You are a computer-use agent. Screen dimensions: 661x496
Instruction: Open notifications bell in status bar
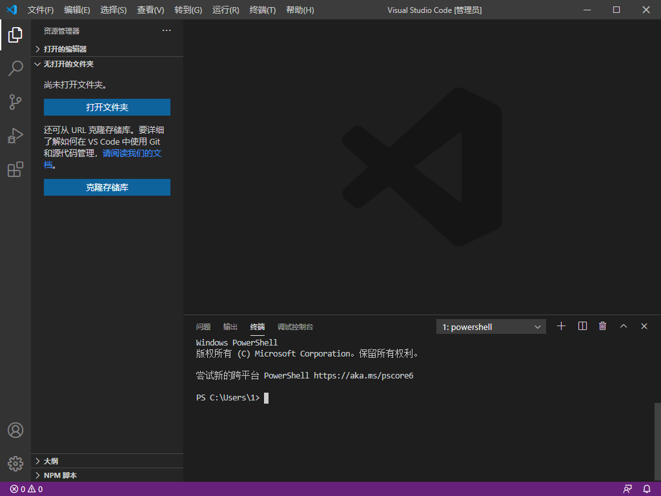tap(647, 489)
